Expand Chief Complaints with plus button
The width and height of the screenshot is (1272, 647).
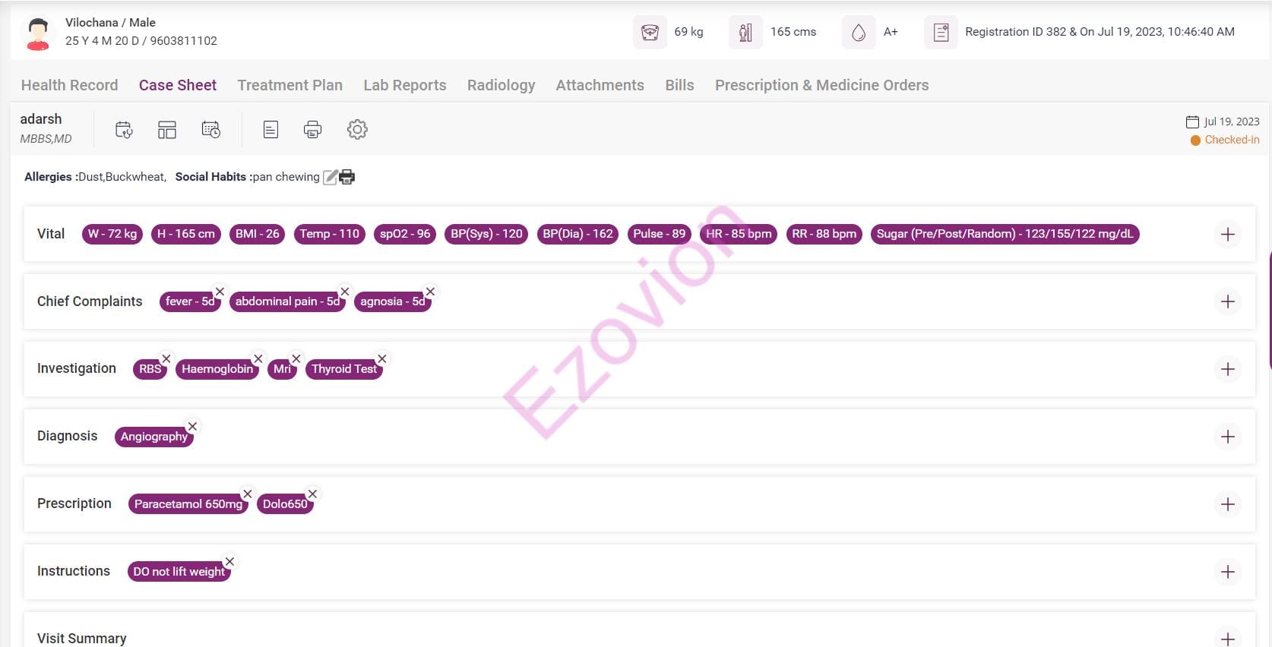1227,301
